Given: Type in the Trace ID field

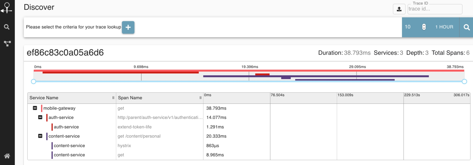Looking at the screenshot, I should tap(434, 9).
